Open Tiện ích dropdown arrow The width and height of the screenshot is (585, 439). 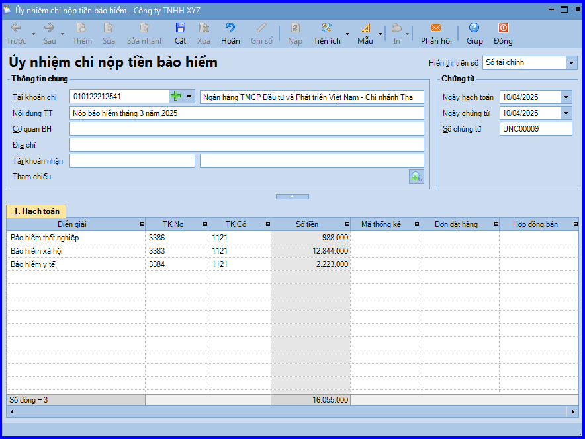point(347,34)
